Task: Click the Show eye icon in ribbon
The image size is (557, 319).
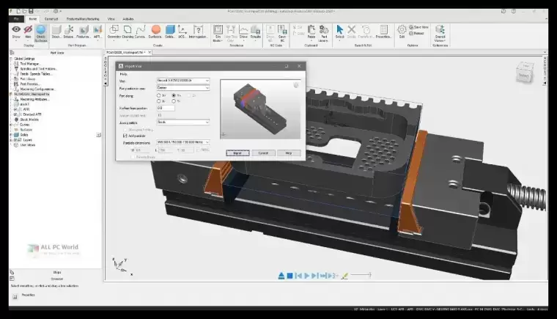Action: coord(16,29)
